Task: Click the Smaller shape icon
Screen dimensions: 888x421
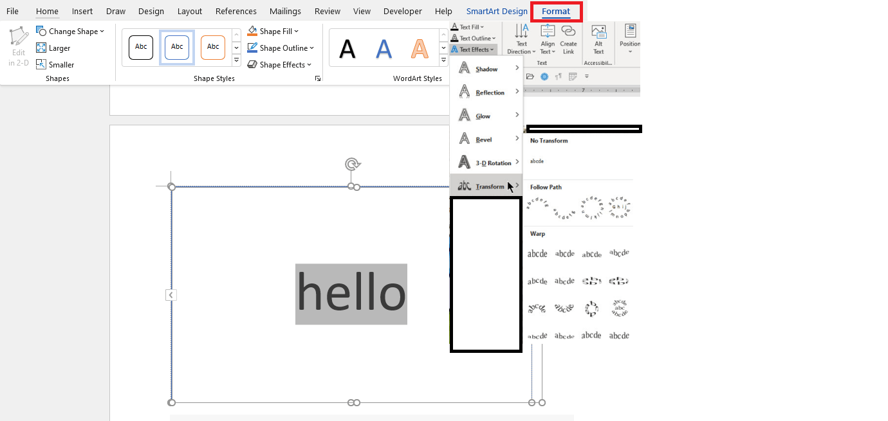Action: (41, 64)
